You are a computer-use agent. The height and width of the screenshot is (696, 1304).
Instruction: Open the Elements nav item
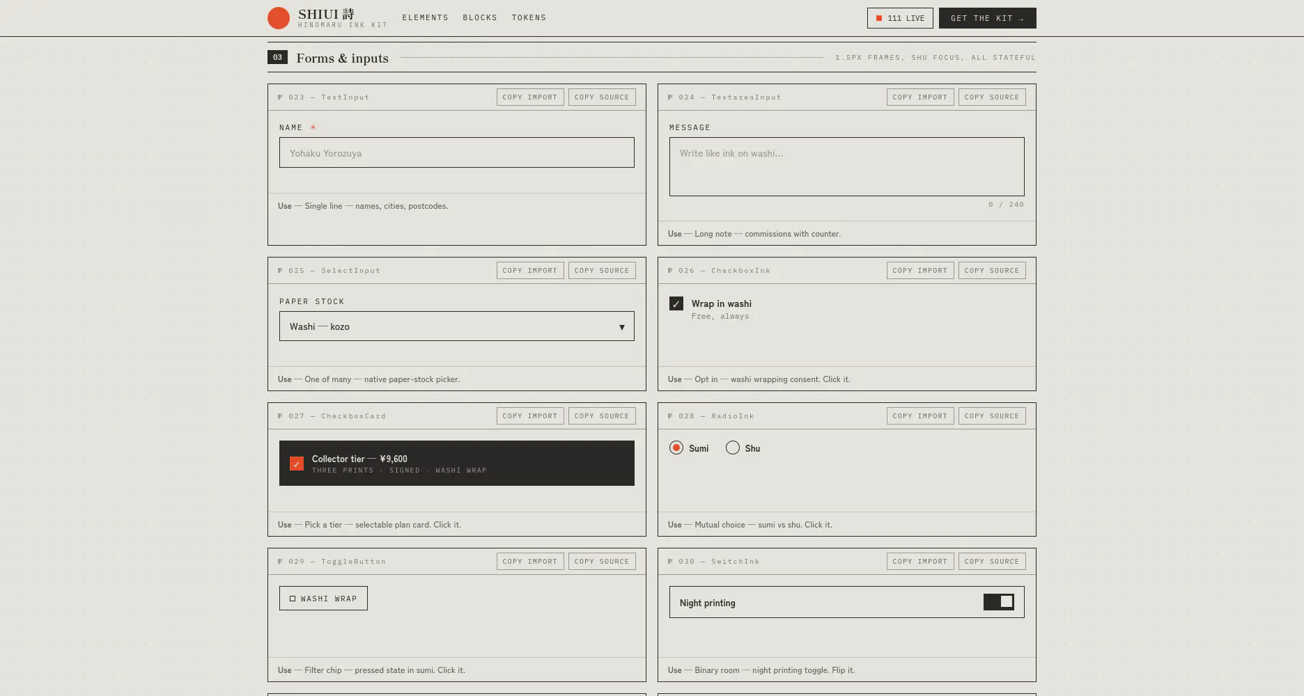[426, 18]
